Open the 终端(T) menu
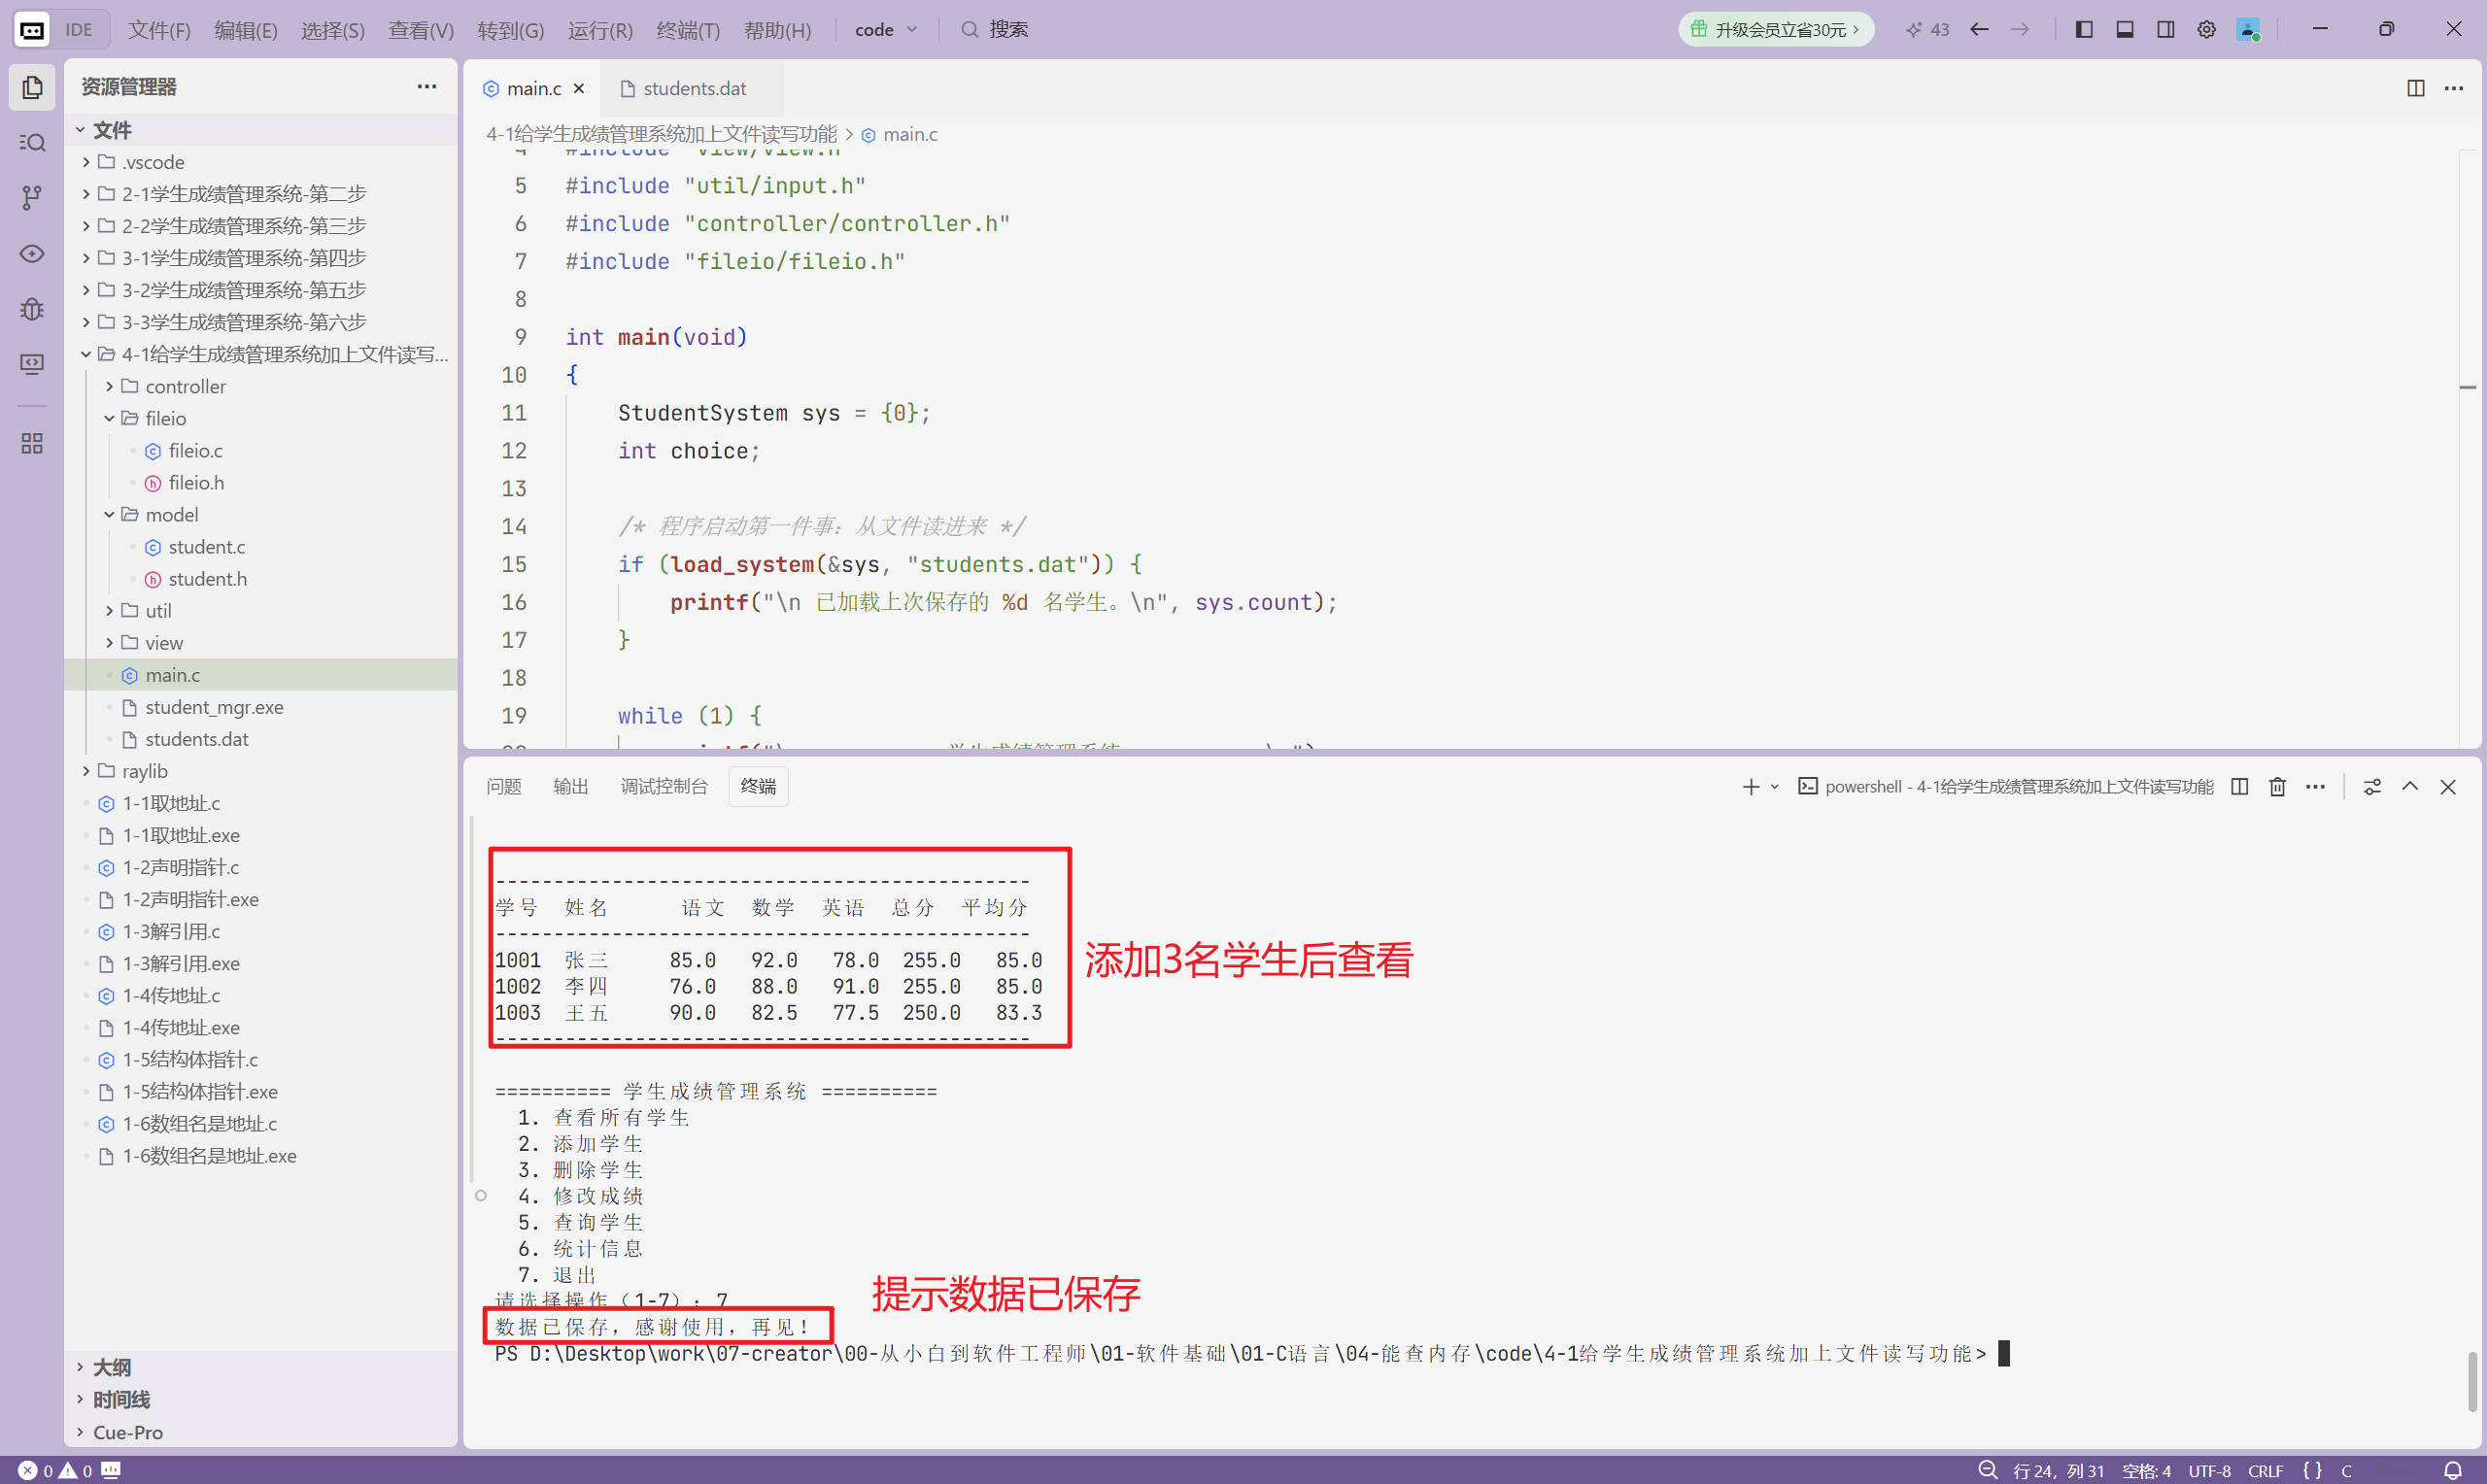The image size is (2487, 1484). 688,30
